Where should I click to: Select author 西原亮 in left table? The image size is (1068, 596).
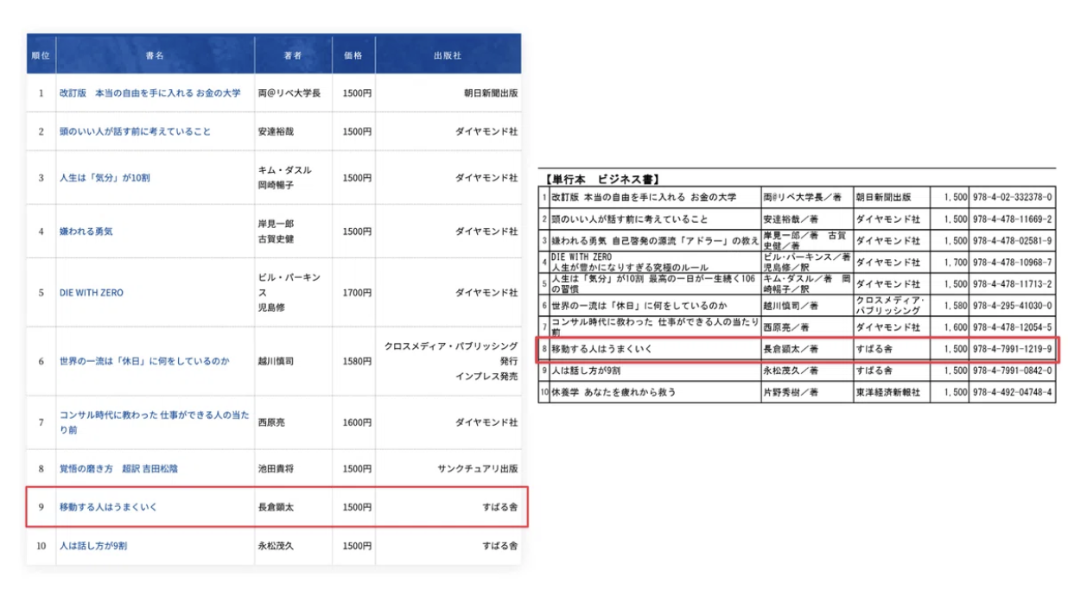click(x=272, y=422)
